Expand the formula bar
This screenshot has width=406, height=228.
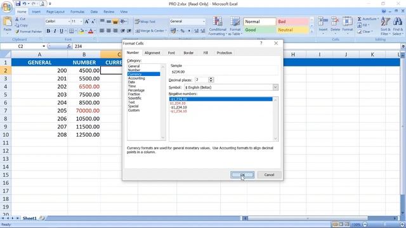point(403,46)
